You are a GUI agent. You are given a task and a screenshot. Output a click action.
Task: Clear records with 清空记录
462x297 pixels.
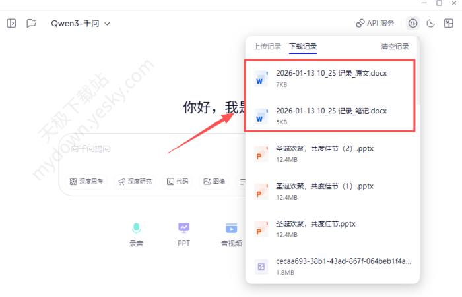[395, 47]
